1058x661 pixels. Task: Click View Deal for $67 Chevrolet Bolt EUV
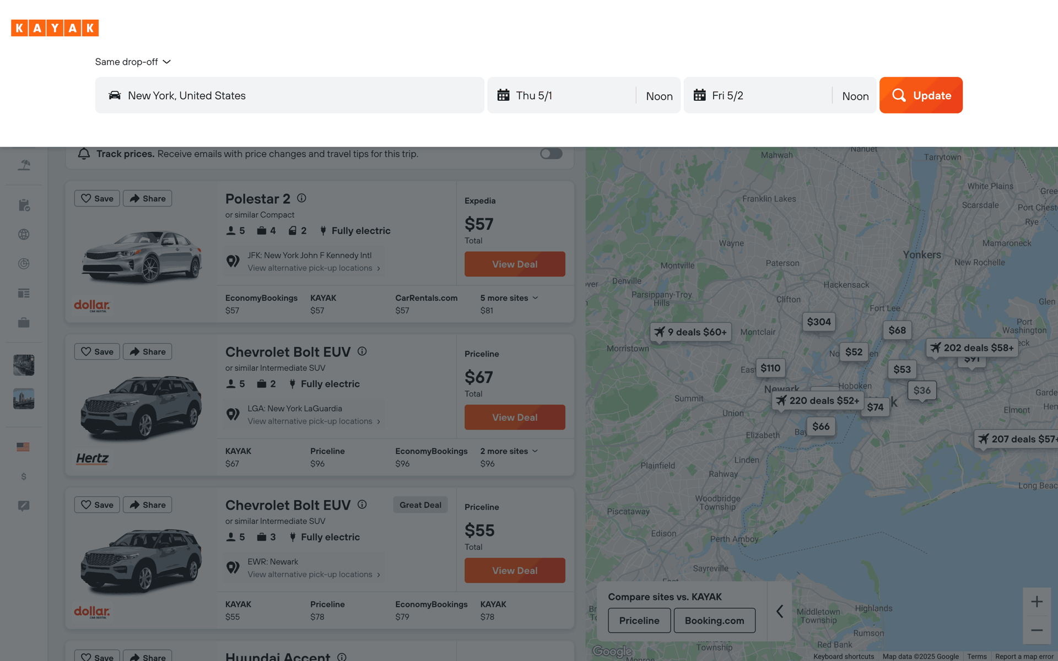515,418
